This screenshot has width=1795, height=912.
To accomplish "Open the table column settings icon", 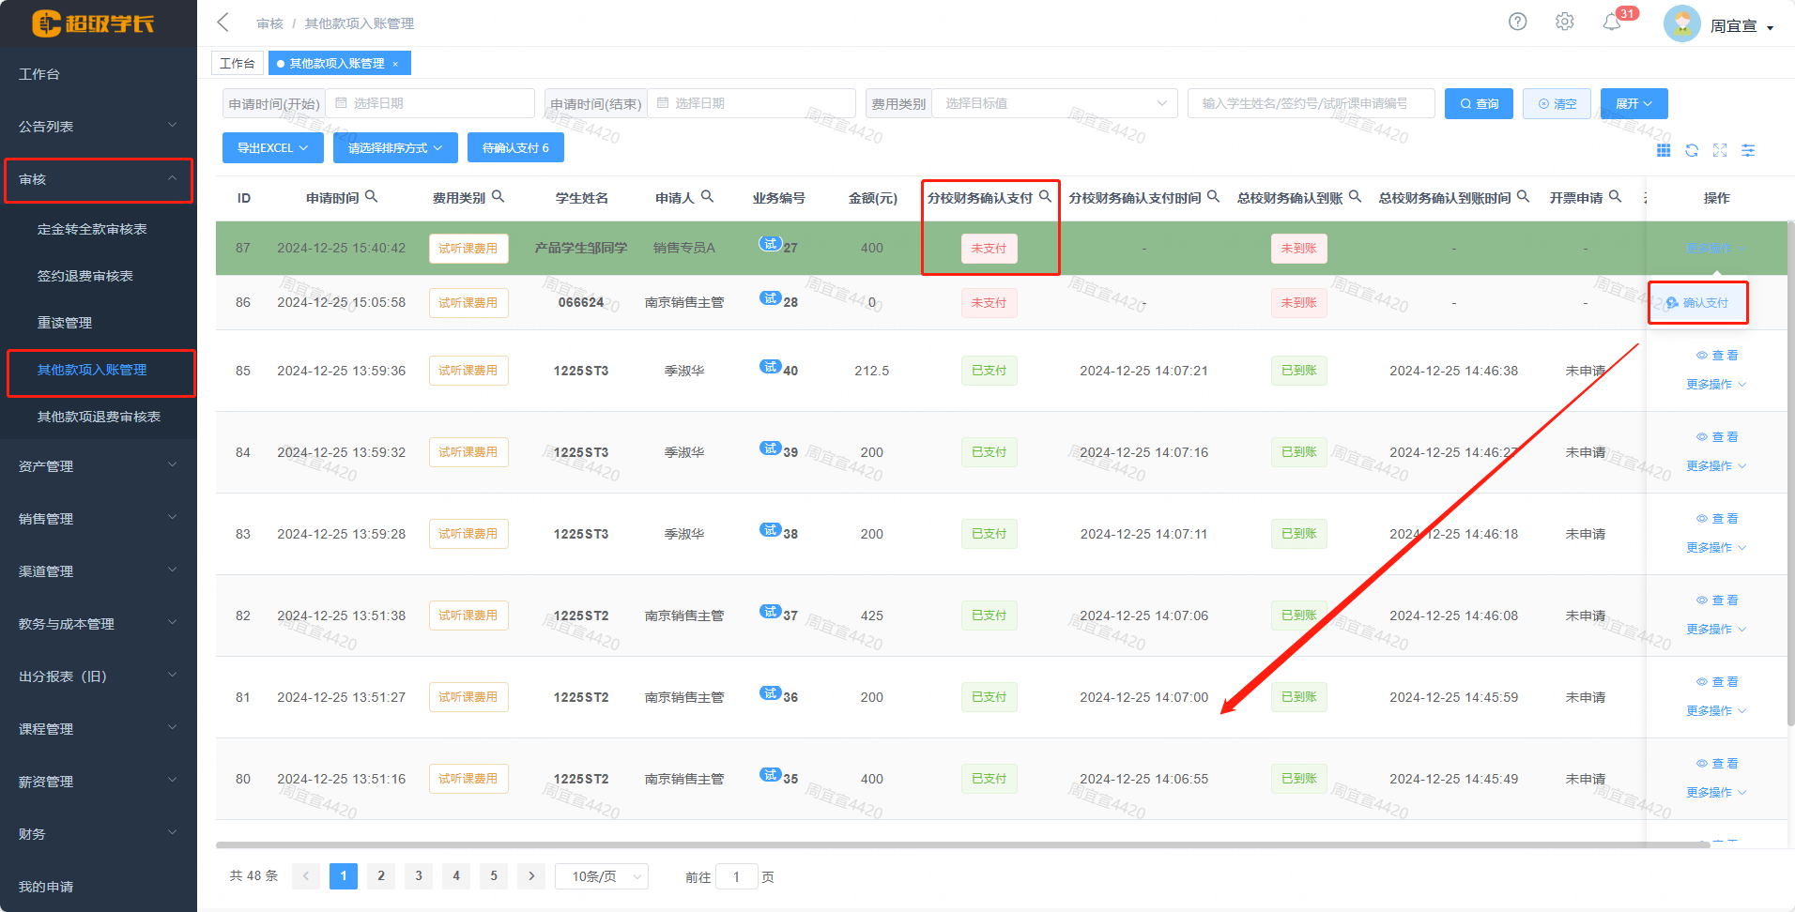I will coord(1748,150).
